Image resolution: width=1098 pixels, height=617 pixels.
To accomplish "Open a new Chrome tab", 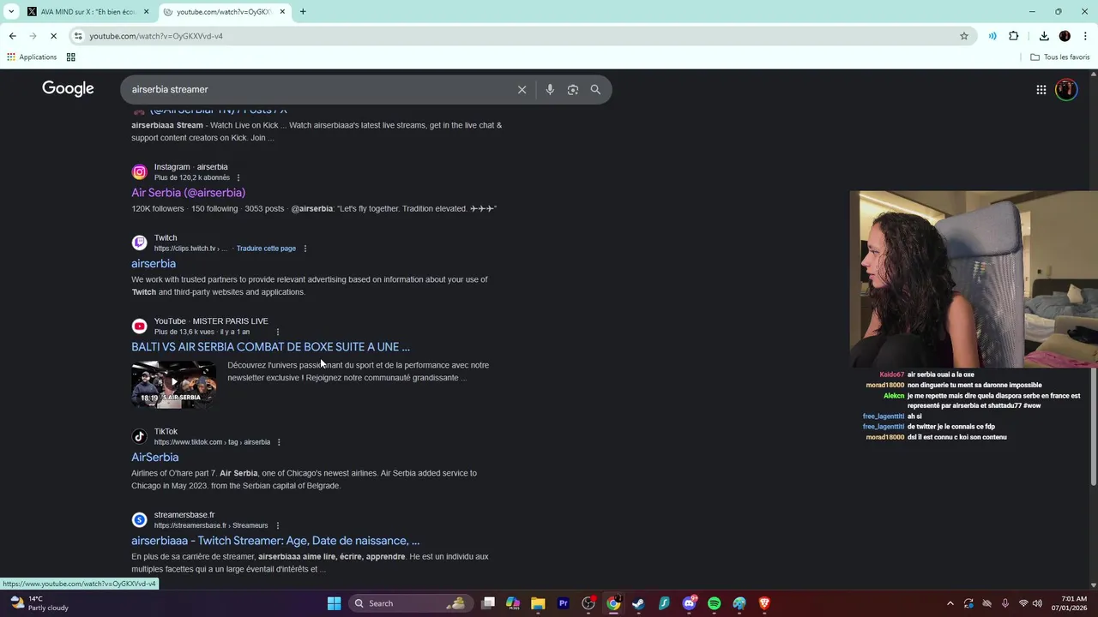I will coord(303,12).
